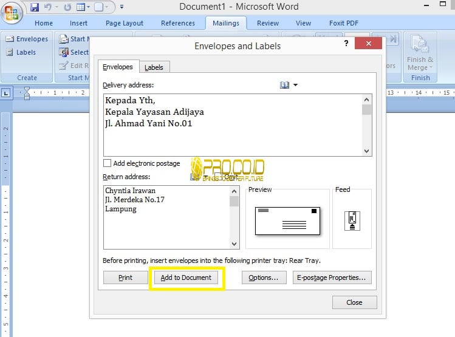This screenshot has height=337, width=455.
Task: Click the 'Chyntia Irawan' return address line
Action: [130, 191]
